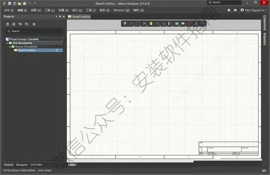Viewport: 270px width, 175px height.
Task: Click the second icon in Projects panel toolbar
Action: pyautogui.click(x=14, y=24)
